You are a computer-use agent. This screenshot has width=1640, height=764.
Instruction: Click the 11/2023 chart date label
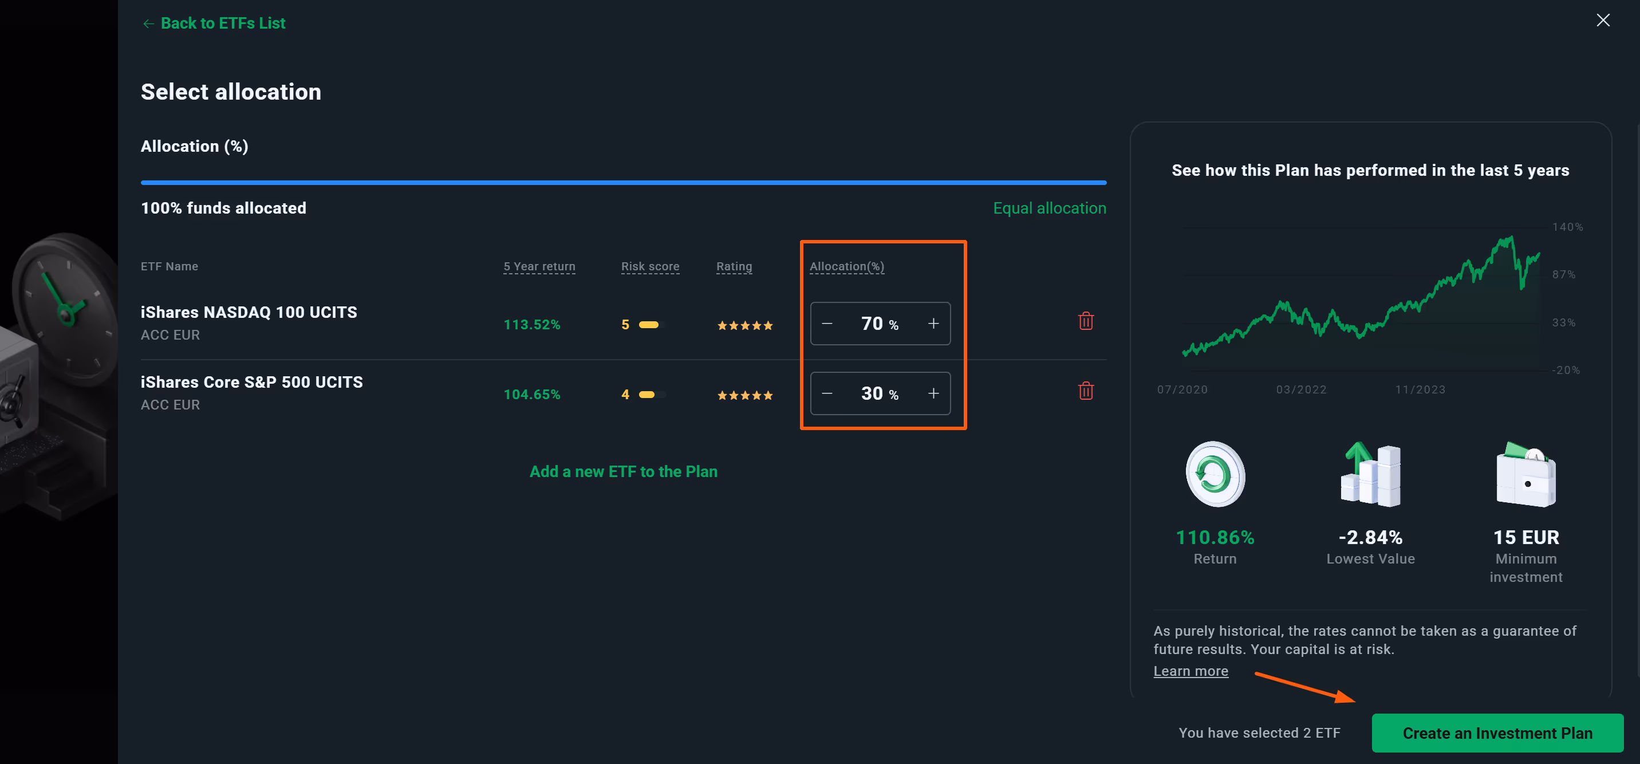point(1420,389)
